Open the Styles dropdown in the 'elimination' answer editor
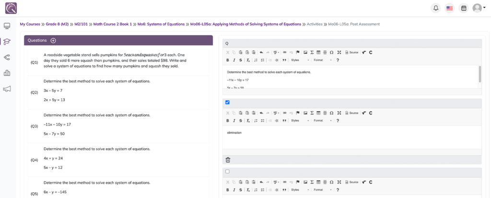491x198 pixels. 300,120
